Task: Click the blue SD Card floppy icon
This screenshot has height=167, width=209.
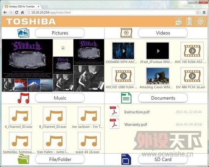Action: 126,159
